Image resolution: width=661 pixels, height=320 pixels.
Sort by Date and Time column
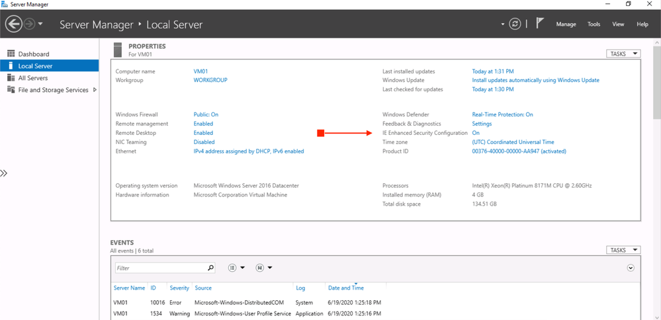point(345,288)
